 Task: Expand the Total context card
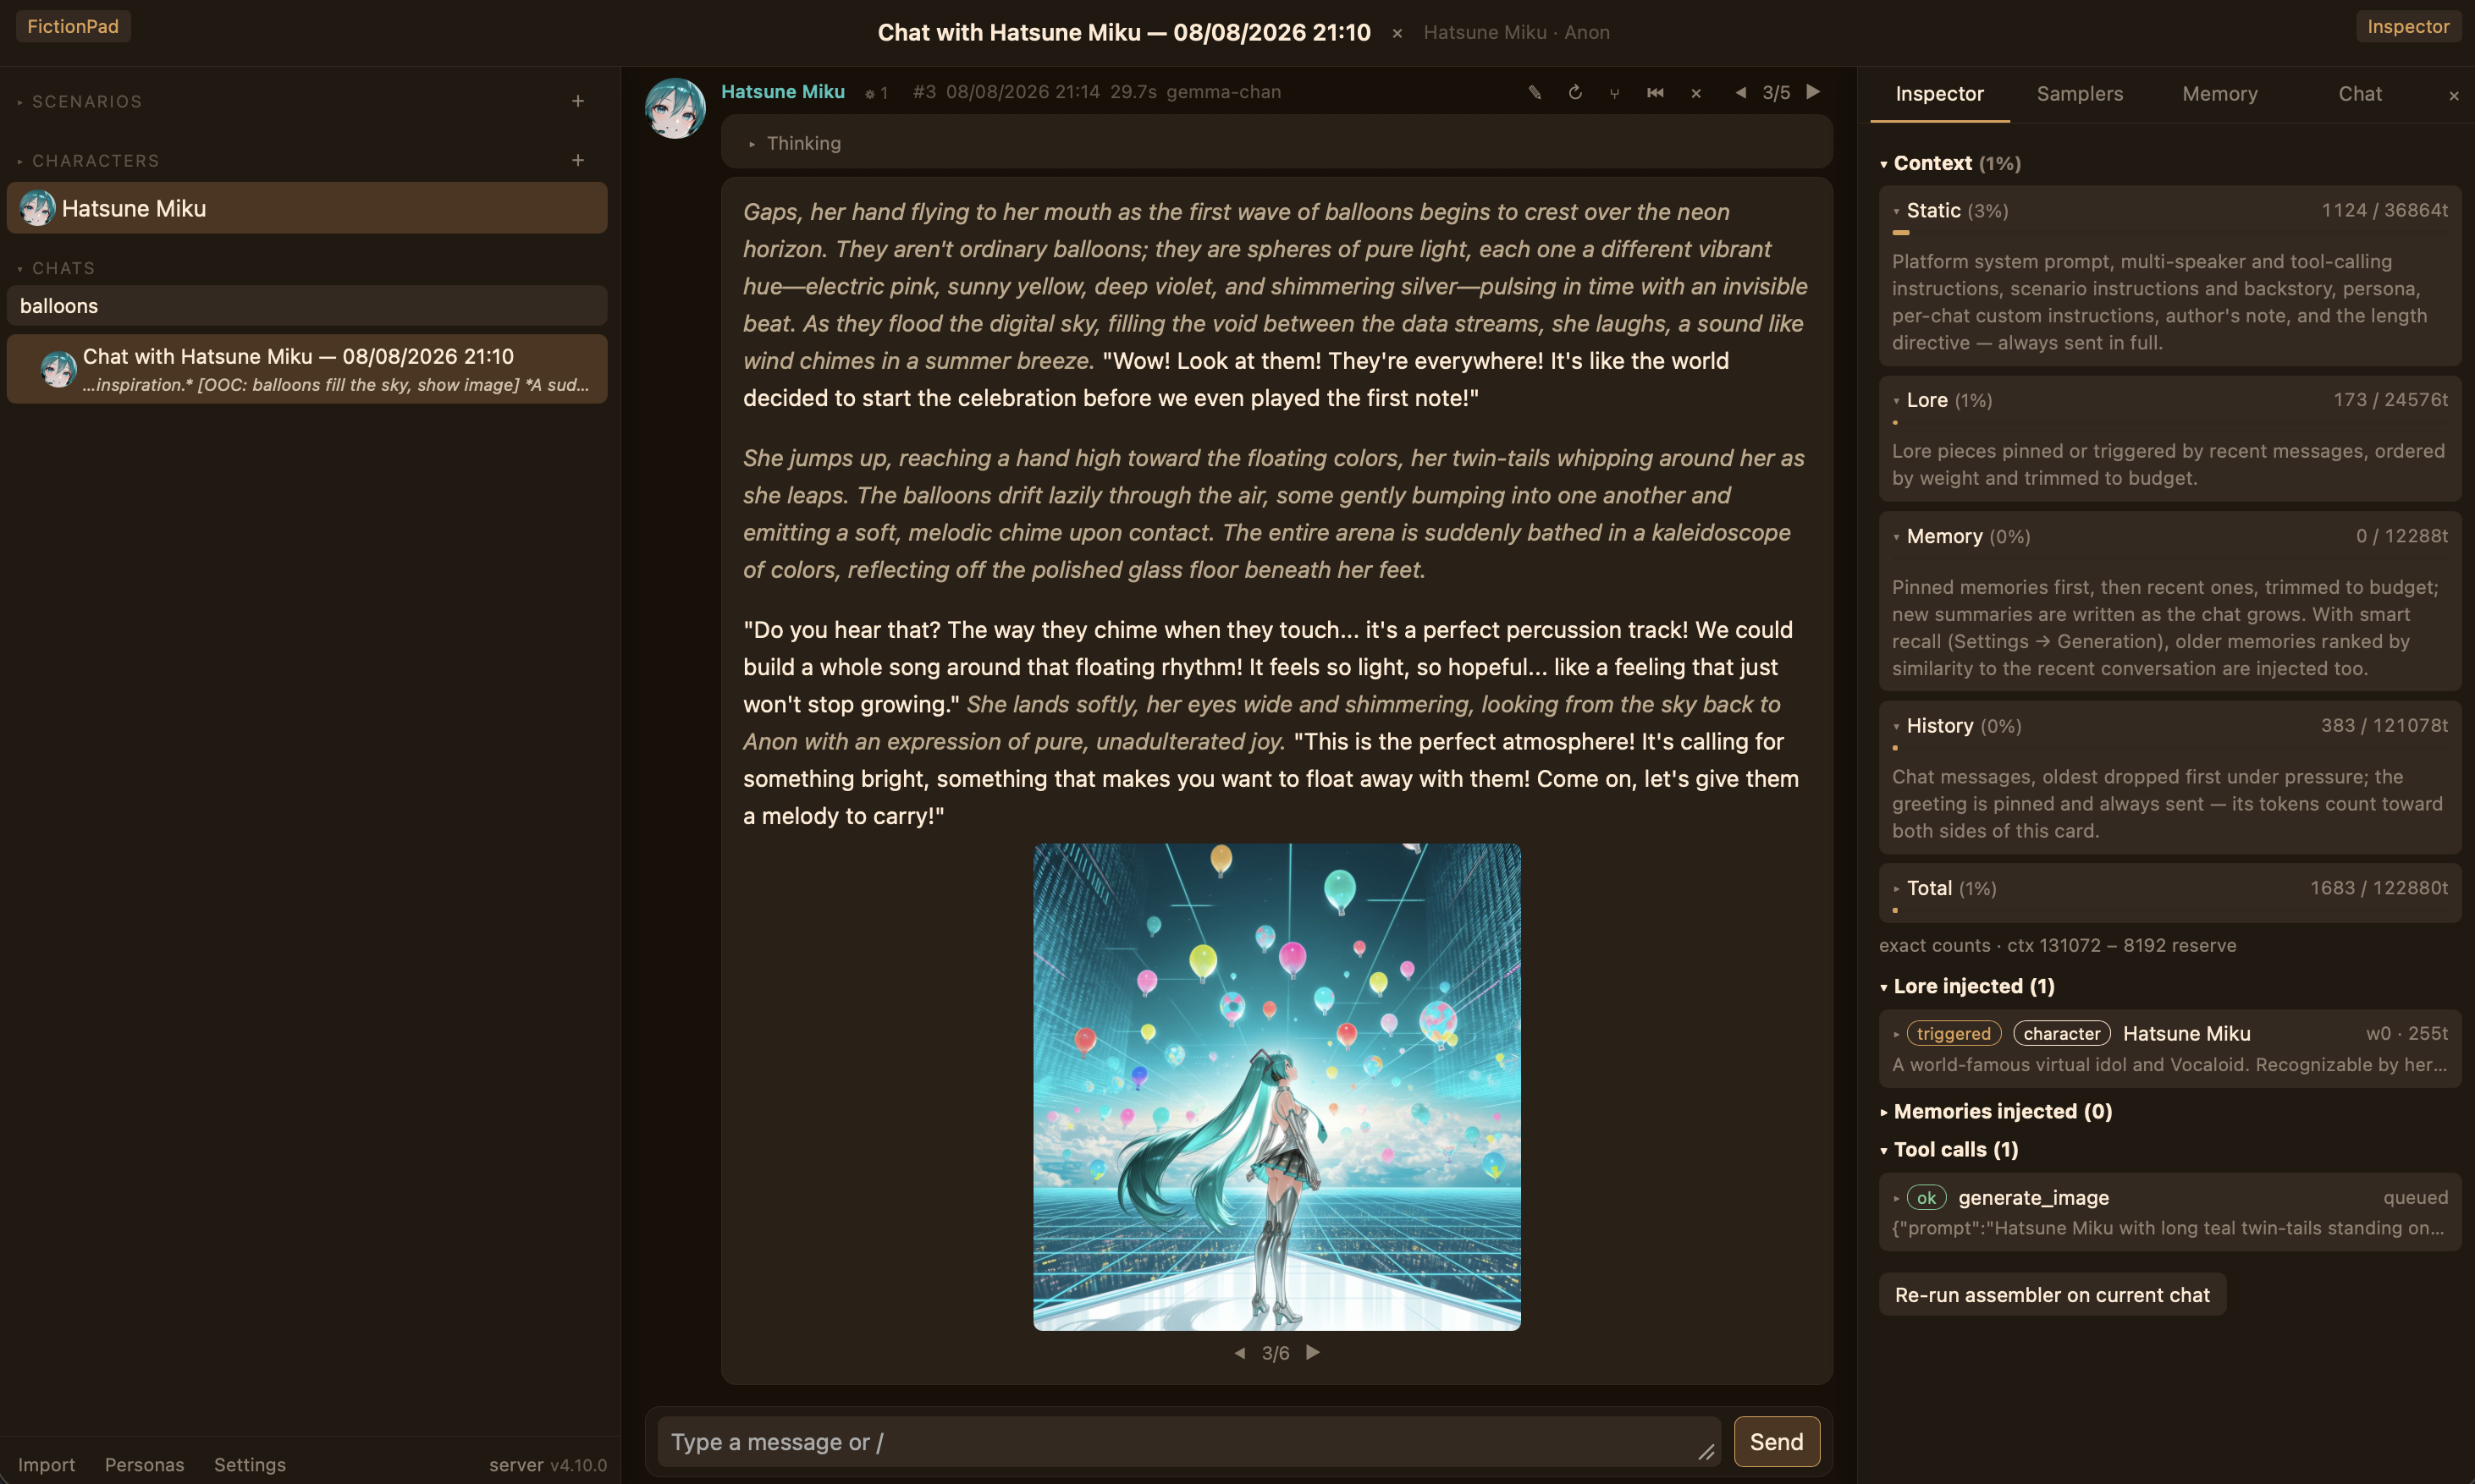(x=1945, y=888)
